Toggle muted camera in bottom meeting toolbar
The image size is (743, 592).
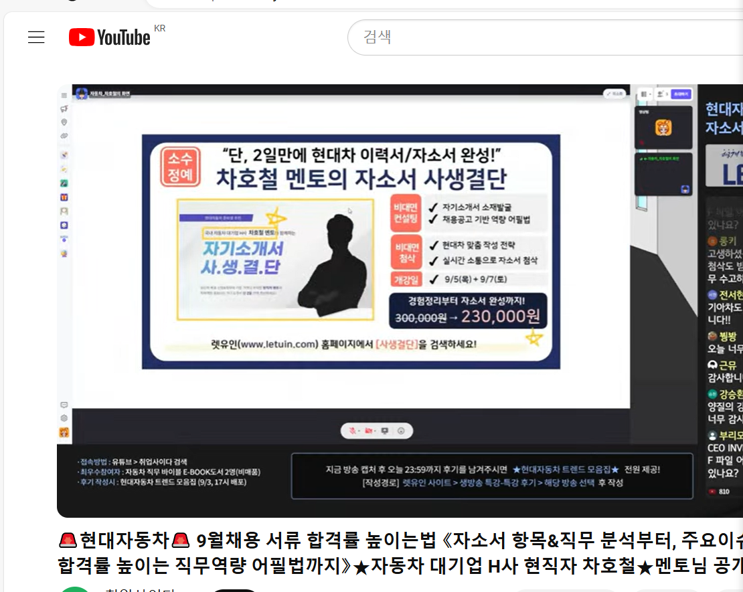369,431
